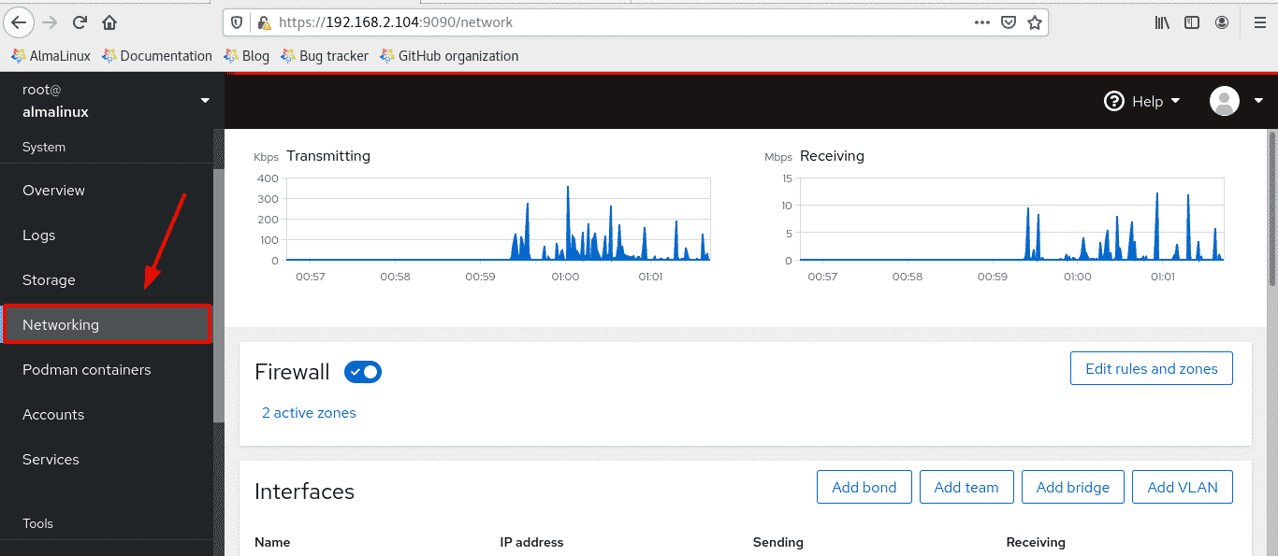The image size is (1278, 556).
Task: Click the Transmitting graph
Action: (x=498, y=220)
